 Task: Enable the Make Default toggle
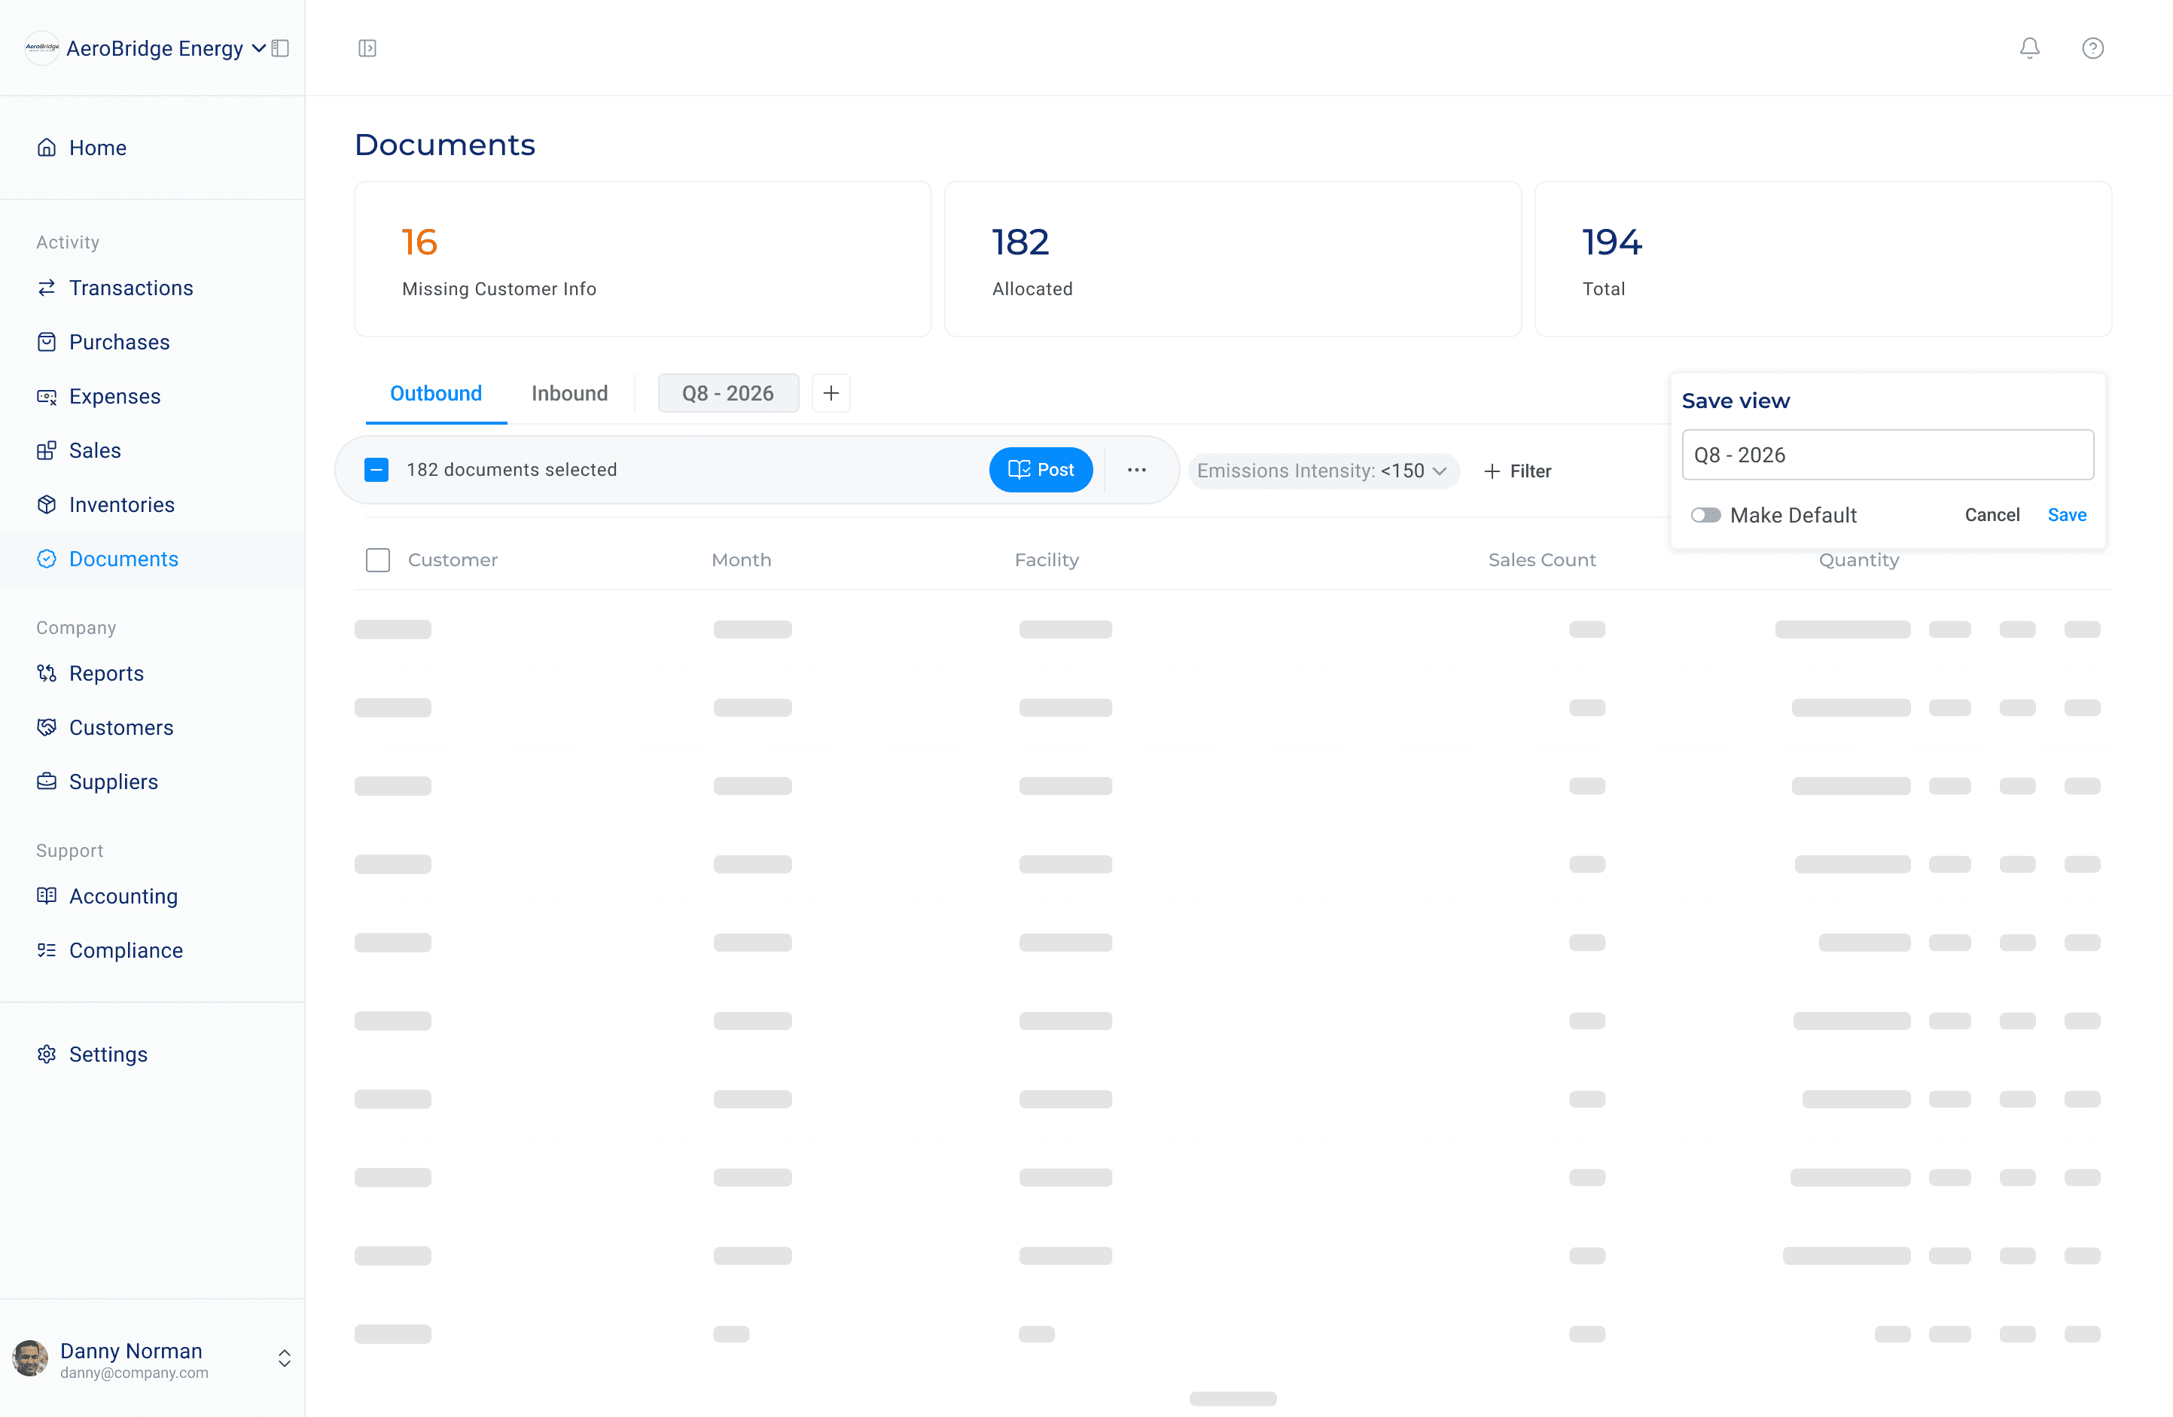(1705, 515)
